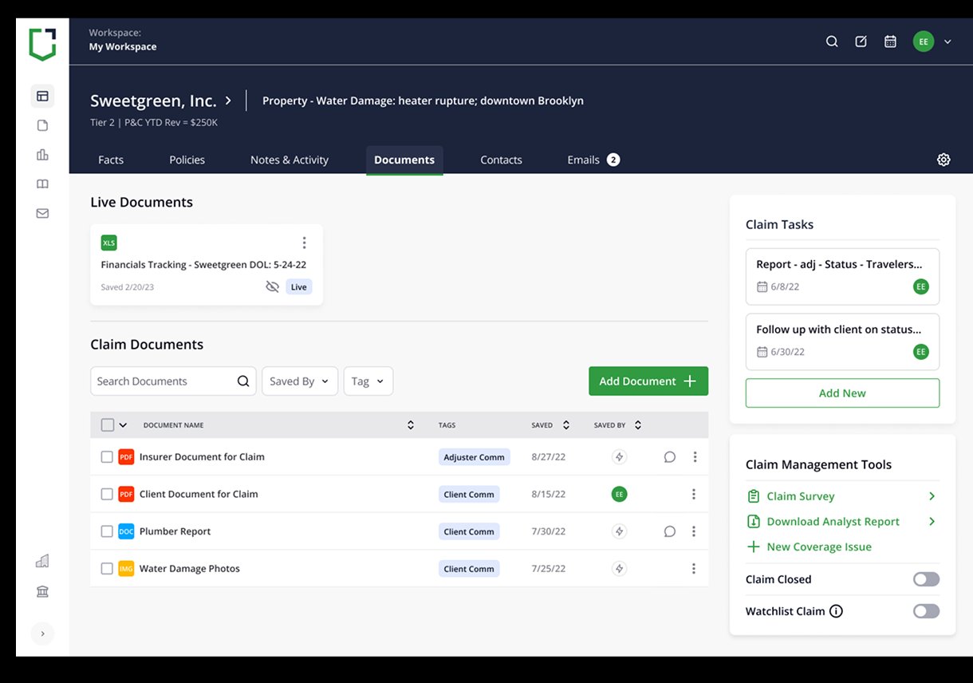Click the buildings sidebar icon
The image size is (973, 683).
tap(42, 562)
